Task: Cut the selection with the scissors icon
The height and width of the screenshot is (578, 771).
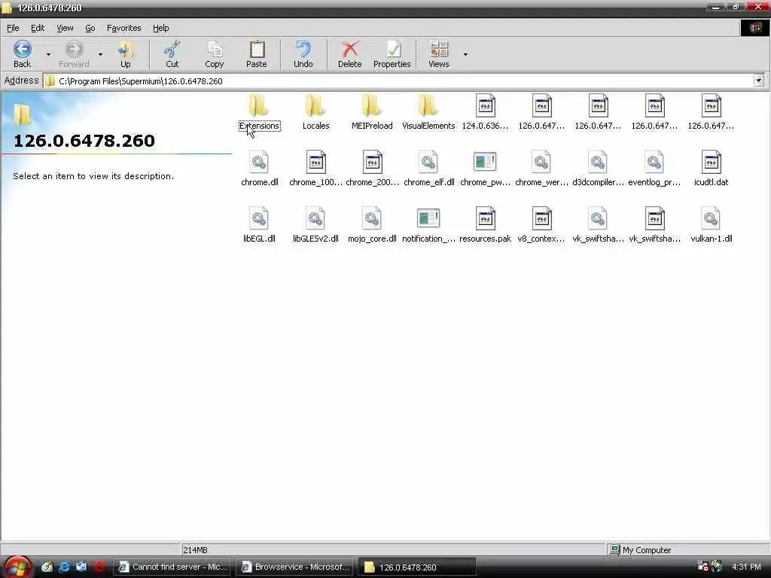Action: [172, 49]
